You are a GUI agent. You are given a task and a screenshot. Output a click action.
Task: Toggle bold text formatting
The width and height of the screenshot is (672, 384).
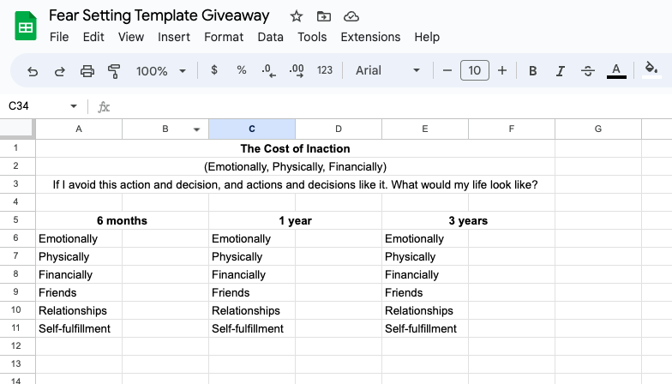click(x=533, y=71)
